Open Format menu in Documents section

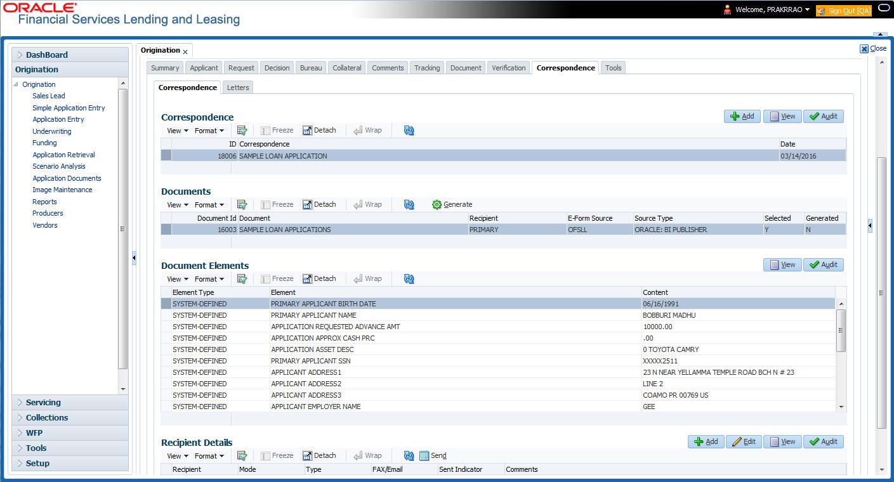209,205
